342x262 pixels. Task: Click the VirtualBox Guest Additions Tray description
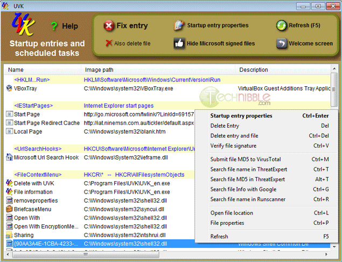(284, 88)
